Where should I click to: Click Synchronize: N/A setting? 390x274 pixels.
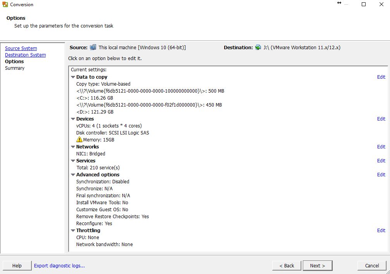coord(94,188)
